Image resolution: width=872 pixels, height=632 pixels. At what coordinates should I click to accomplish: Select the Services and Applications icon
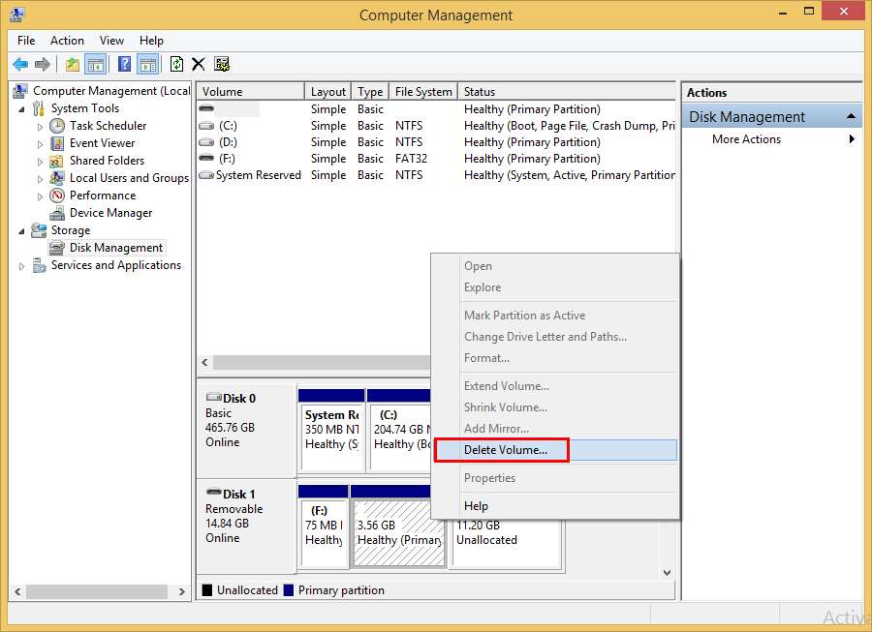click(39, 265)
